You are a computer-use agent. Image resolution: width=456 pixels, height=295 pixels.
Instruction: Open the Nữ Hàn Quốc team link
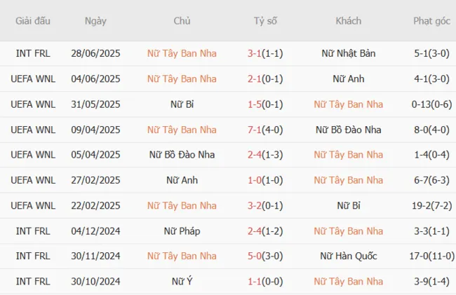[349, 256]
